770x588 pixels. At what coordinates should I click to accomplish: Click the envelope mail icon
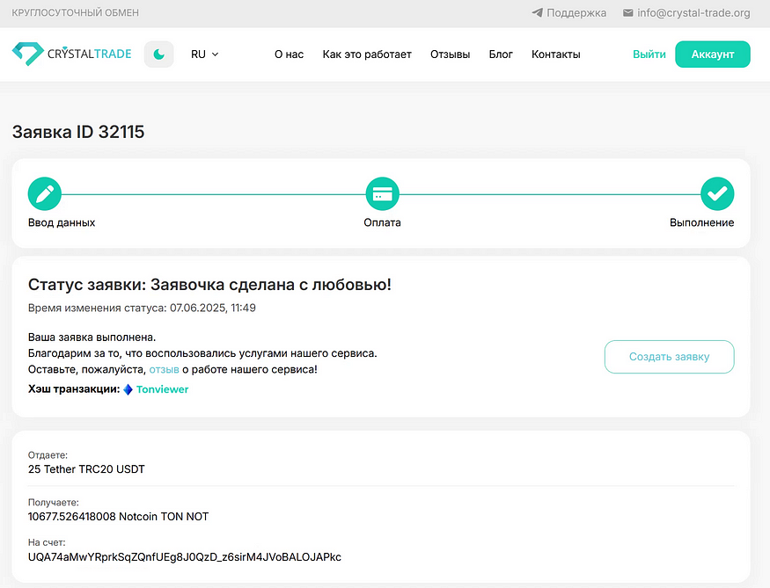(627, 13)
